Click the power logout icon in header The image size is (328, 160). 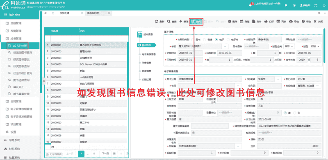click(324, 5)
